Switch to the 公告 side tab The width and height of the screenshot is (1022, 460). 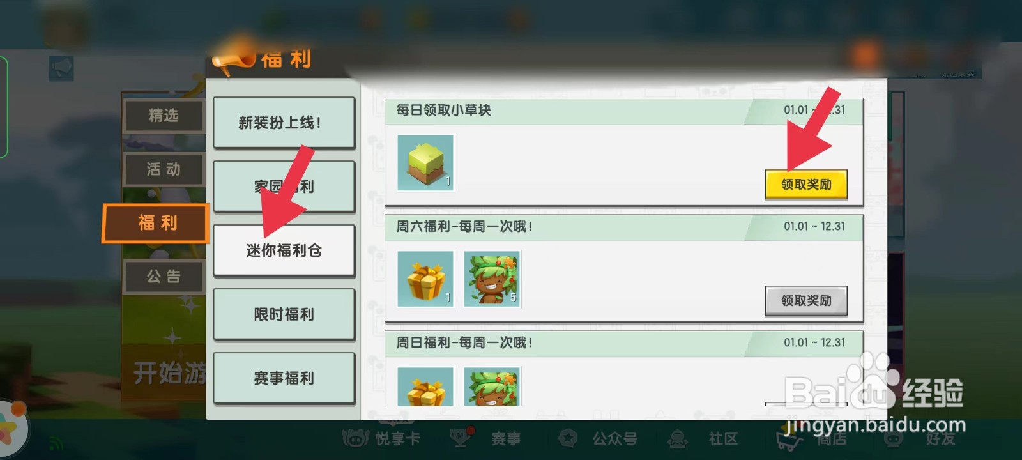164,277
